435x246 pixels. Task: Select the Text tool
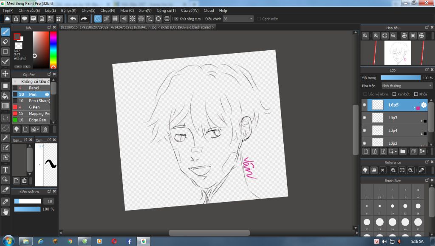(x=6, y=169)
